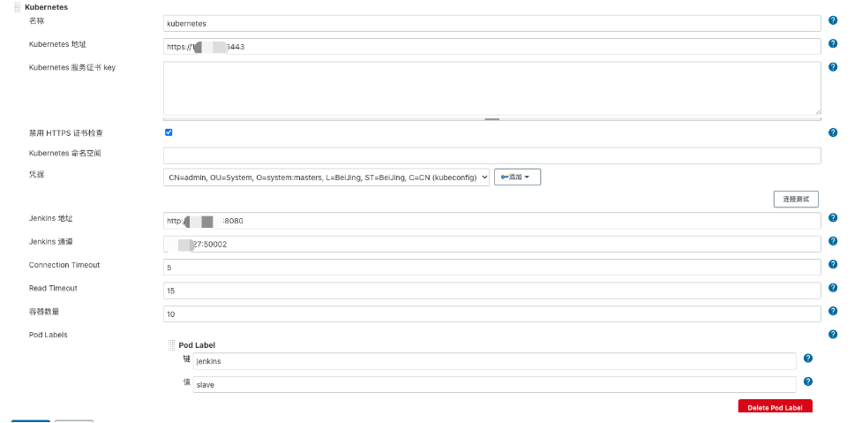Open help for Jenkins 通道 field
862x423 pixels.
click(833, 241)
